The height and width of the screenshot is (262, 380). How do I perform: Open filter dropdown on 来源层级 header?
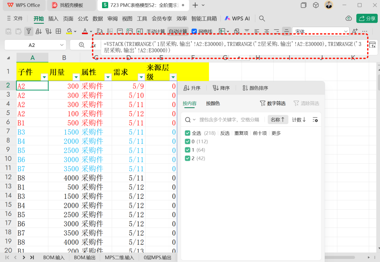pyautogui.click(x=173, y=77)
